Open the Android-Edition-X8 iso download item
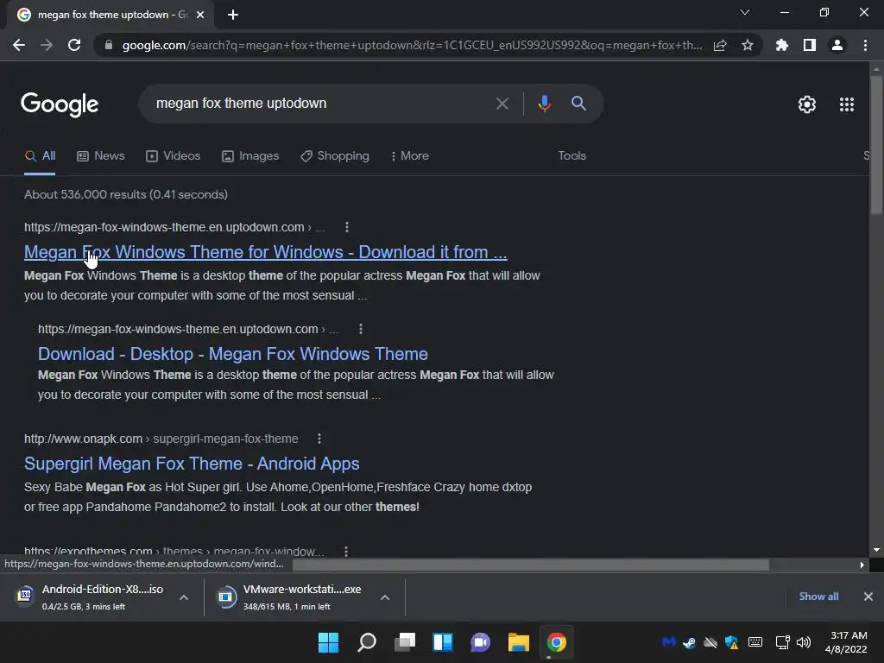Screen dimensions: 884x663 90,597
